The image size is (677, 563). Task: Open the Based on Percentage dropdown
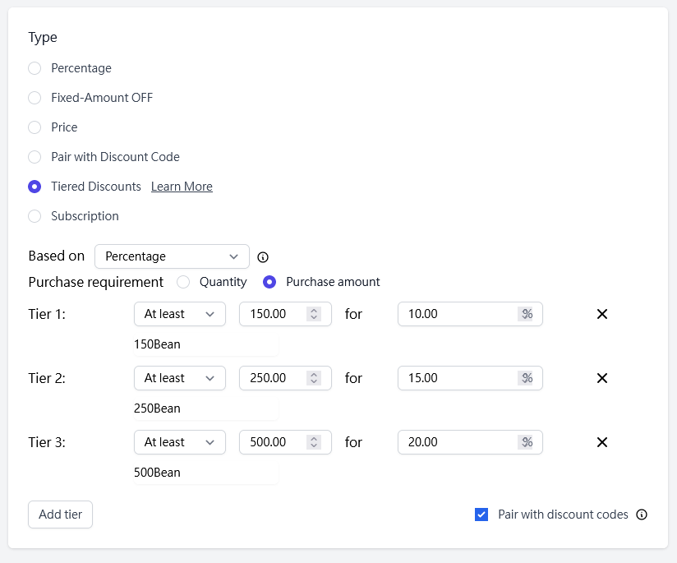click(172, 256)
